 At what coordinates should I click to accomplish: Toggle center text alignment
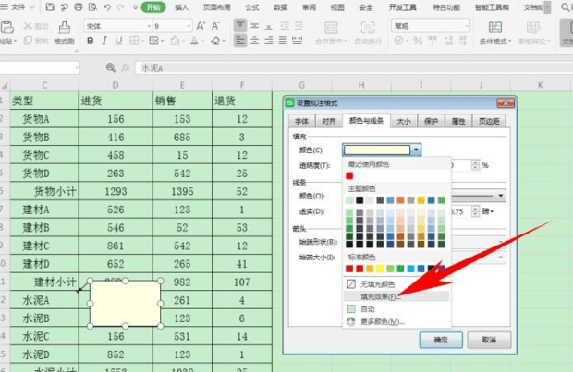[x=255, y=41]
